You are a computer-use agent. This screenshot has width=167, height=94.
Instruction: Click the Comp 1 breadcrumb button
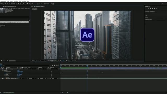coord(34,9)
